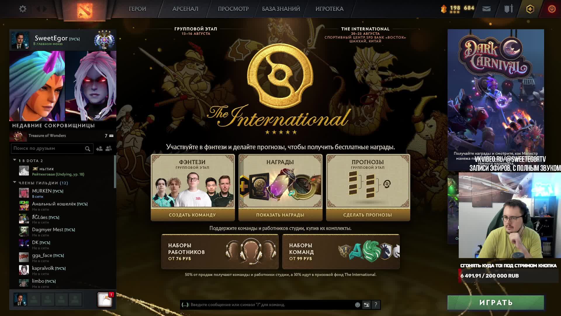The width and height of the screenshot is (561, 316).
Task: Click the friend search magnifier icon
Action: (x=87, y=149)
